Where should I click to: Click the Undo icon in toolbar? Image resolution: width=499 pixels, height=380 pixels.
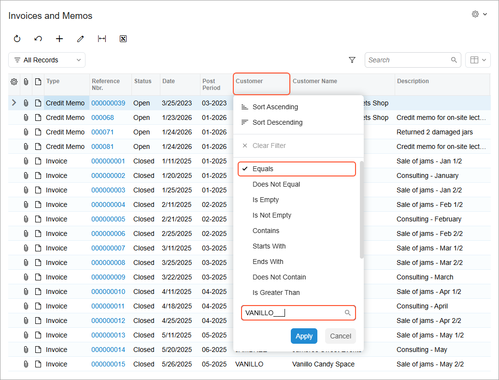(38, 39)
